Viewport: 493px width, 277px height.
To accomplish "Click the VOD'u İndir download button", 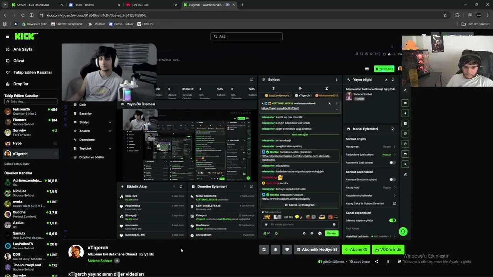I will (388, 250).
